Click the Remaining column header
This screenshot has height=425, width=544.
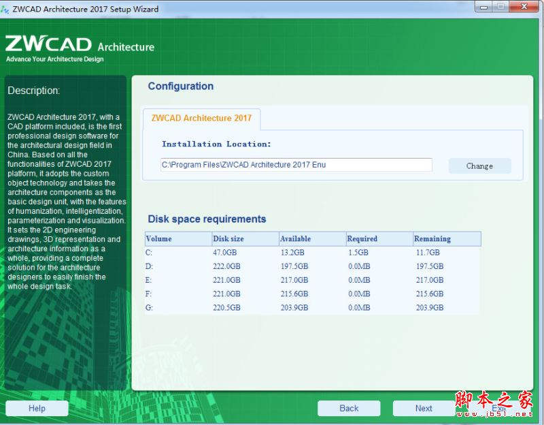click(x=447, y=239)
